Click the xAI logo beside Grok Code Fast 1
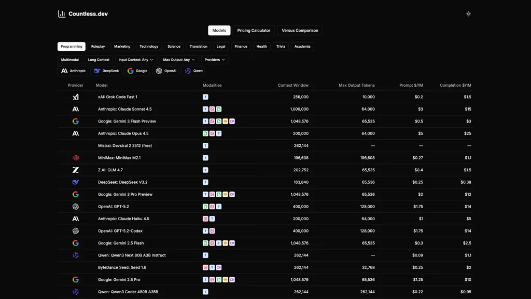Image resolution: width=531 pixels, height=299 pixels. pyautogui.click(x=76, y=97)
